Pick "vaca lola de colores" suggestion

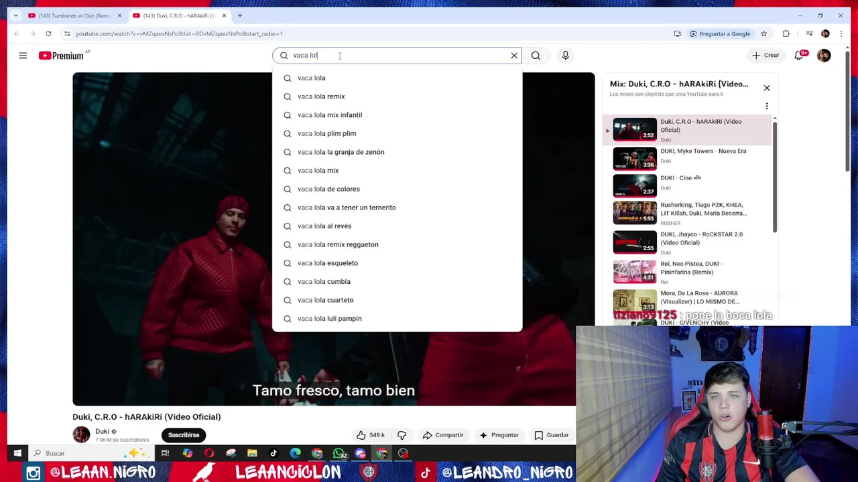pyautogui.click(x=397, y=189)
